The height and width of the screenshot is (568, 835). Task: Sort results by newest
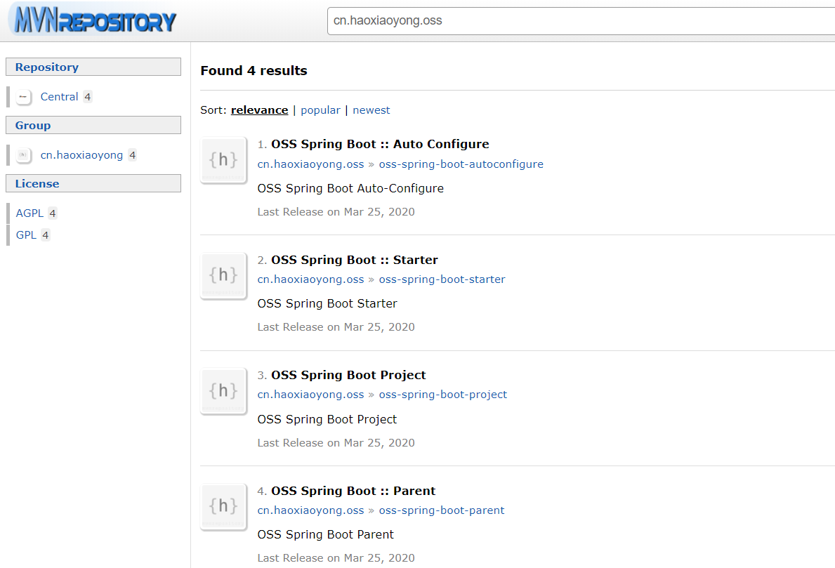pos(372,110)
